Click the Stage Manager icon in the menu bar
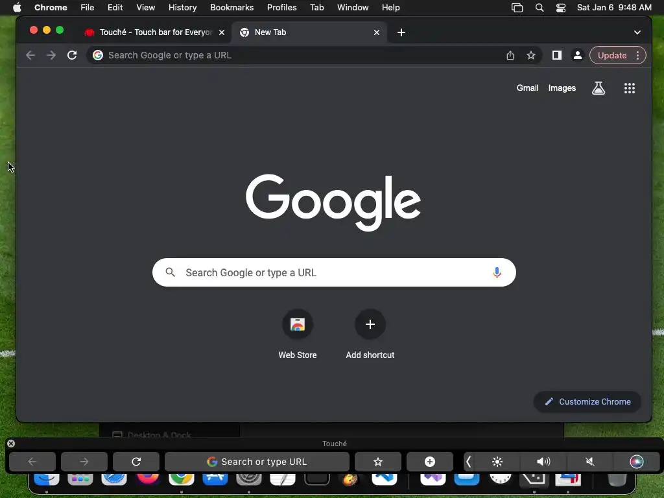 coord(517,8)
